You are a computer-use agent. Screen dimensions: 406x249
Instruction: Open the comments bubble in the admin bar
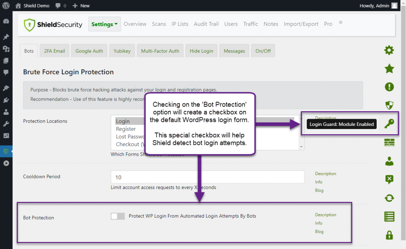61,6
